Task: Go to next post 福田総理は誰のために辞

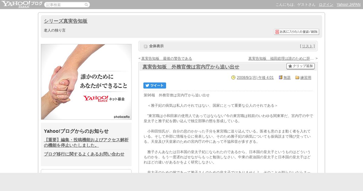Action: [x=281, y=59]
